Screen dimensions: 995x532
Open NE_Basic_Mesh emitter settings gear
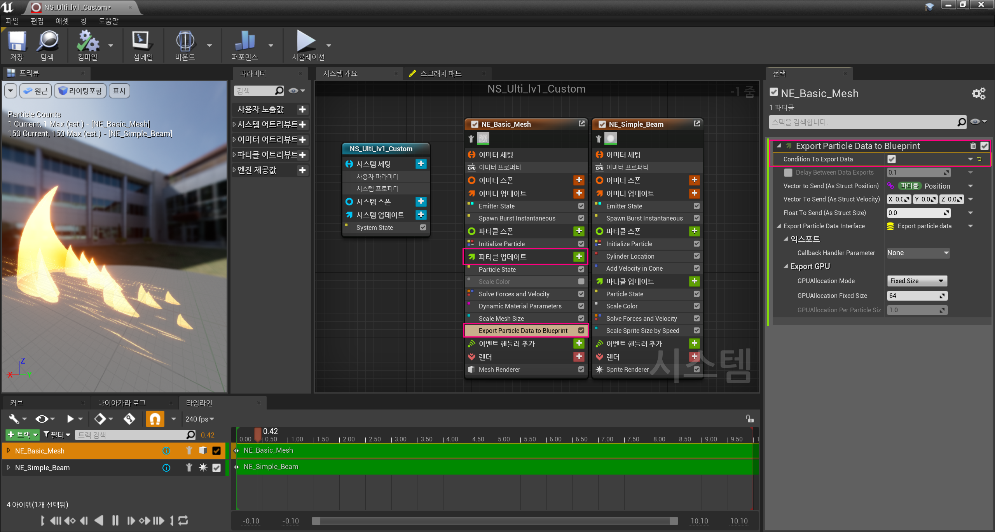(978, 94)
